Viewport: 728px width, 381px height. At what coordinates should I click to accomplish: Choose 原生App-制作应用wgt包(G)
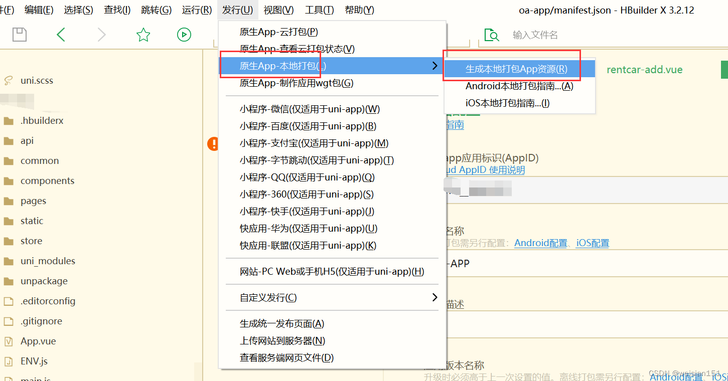[x=332, y=83]
